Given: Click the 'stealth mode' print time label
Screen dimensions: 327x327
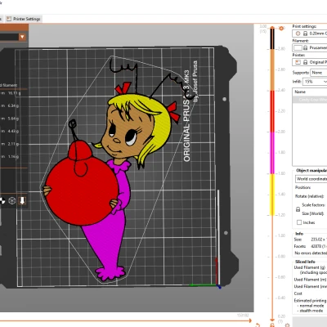Looking at the screenshot, I should click(x=311, y=311).
